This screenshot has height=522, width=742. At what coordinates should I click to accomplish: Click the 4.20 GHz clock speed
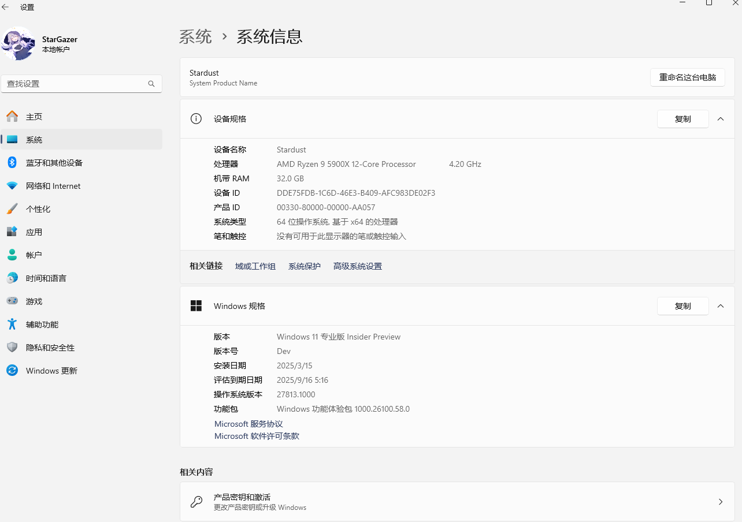click(465, 164)
